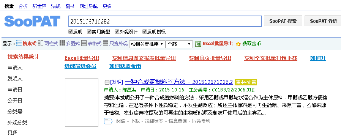
Task: Click the 下载 link under result
Action: [135, 121]
